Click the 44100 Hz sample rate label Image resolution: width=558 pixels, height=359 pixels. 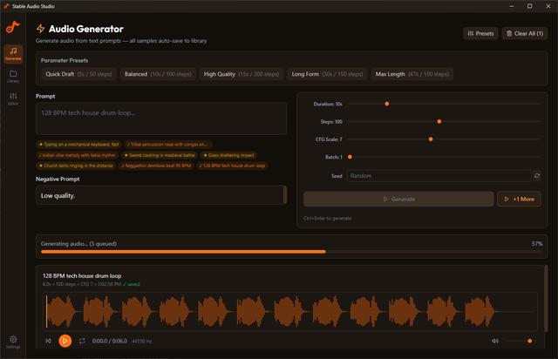point(141,342)
